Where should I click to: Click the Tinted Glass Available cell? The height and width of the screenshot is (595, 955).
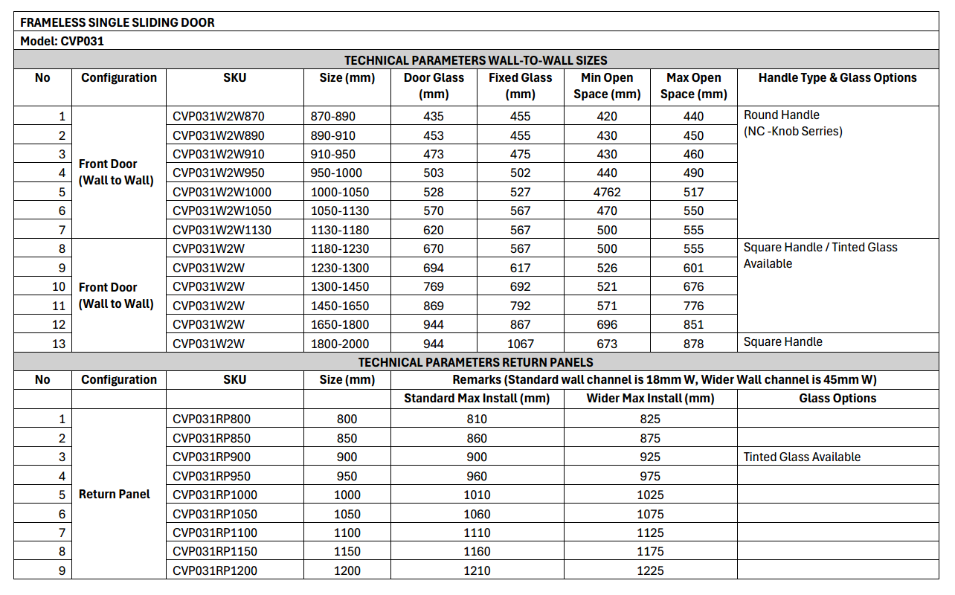[x=837, y=457]
